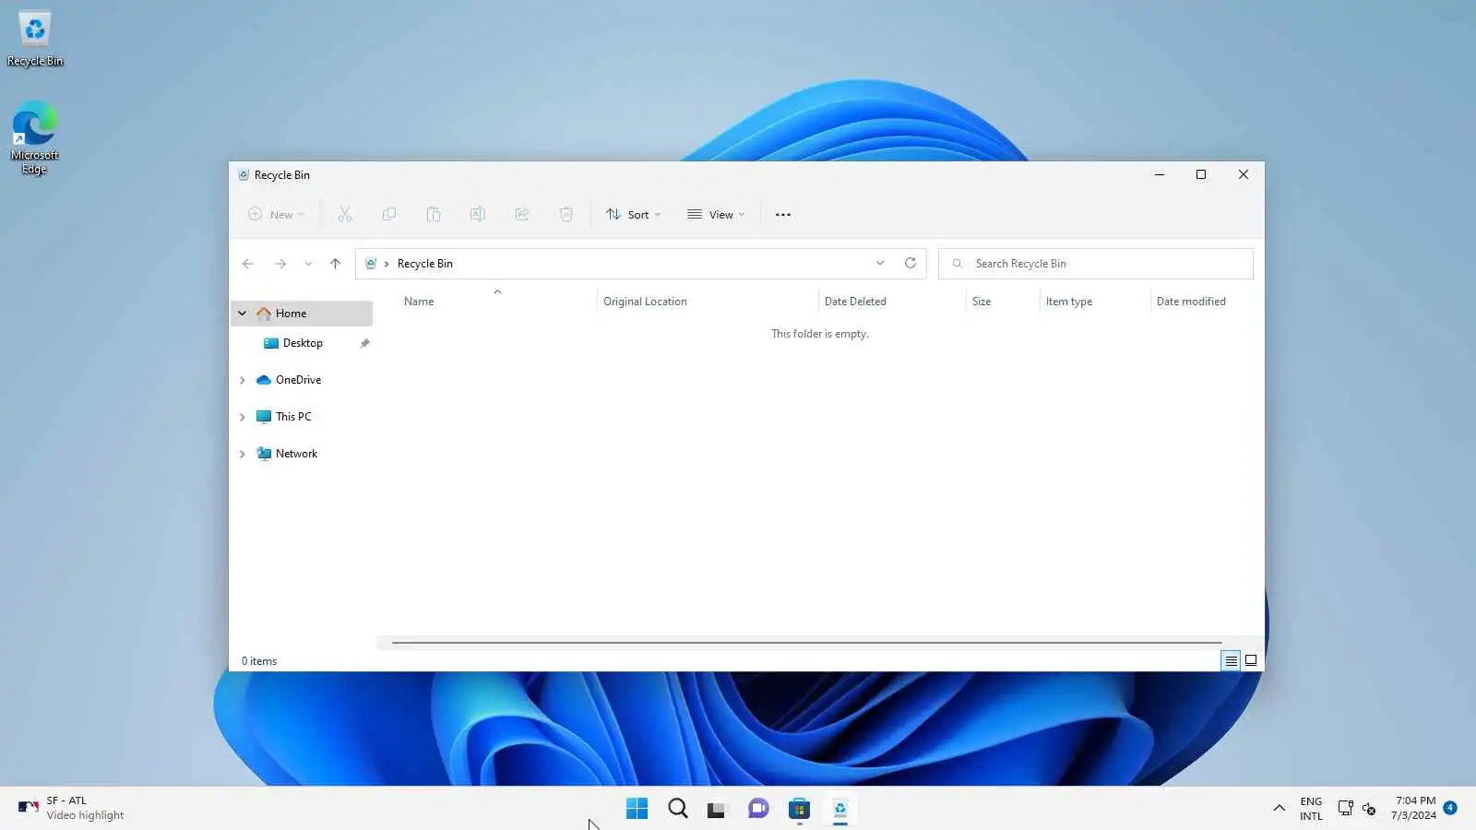Click the Copy icon in toolbar
The height and width of the screenshot is (830, 1476).
(x=389, y=215)
